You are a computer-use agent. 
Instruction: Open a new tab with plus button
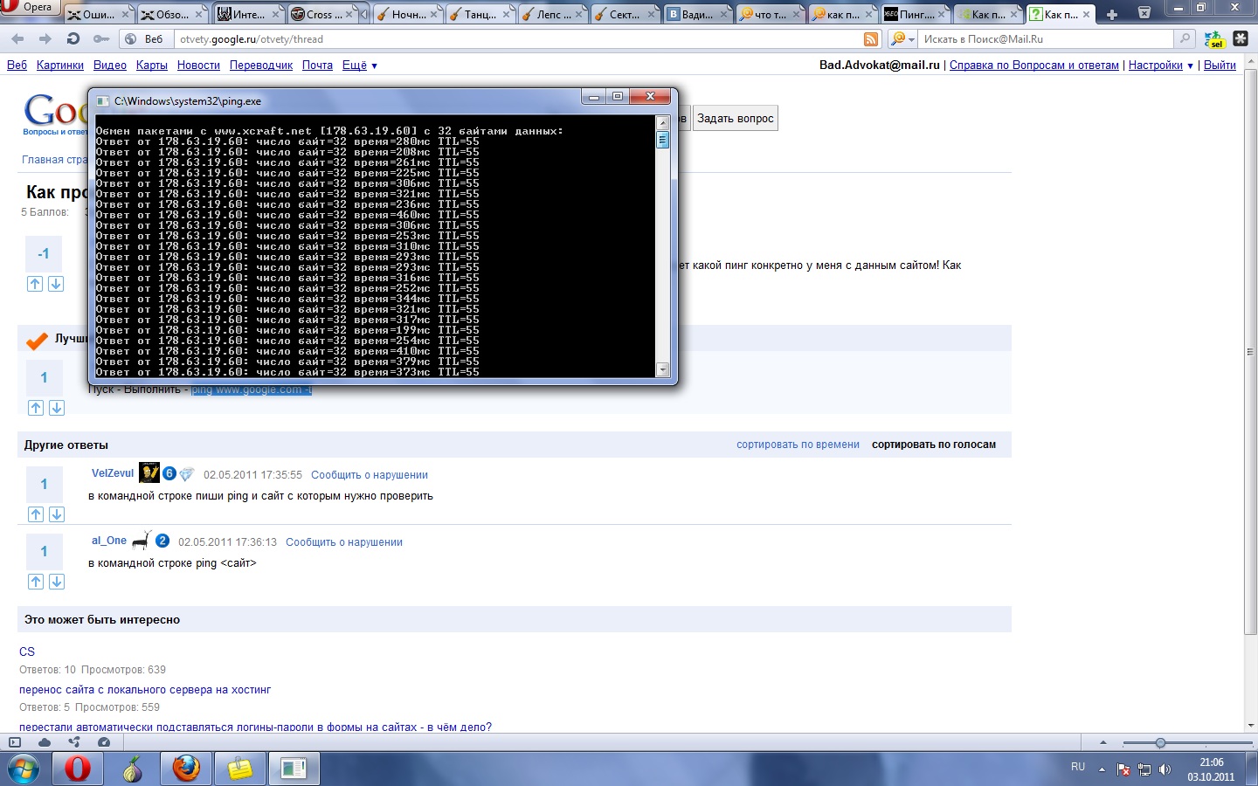click(x=1111, y=15)
